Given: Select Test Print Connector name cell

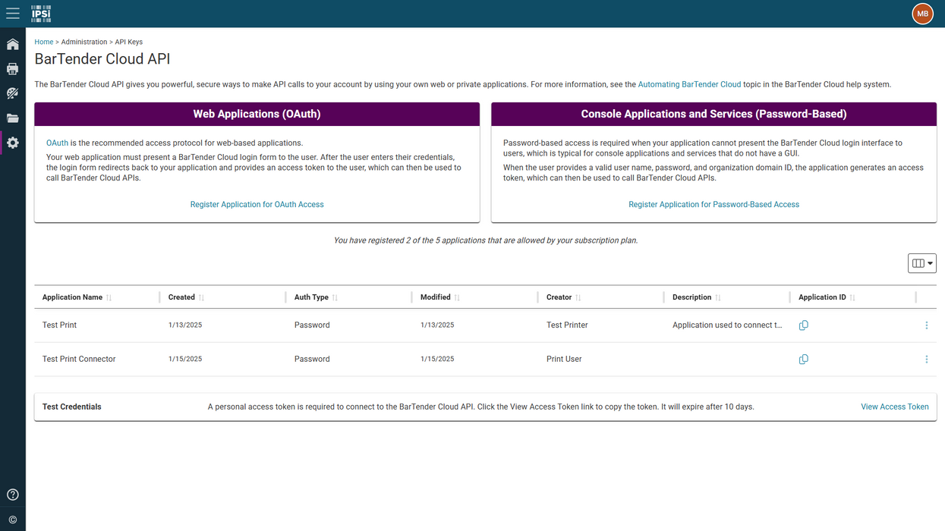Looking at the screenshot, I should click(x=79, y=360).
